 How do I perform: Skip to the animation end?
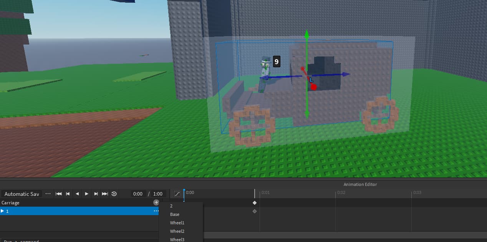click(104, 194)
